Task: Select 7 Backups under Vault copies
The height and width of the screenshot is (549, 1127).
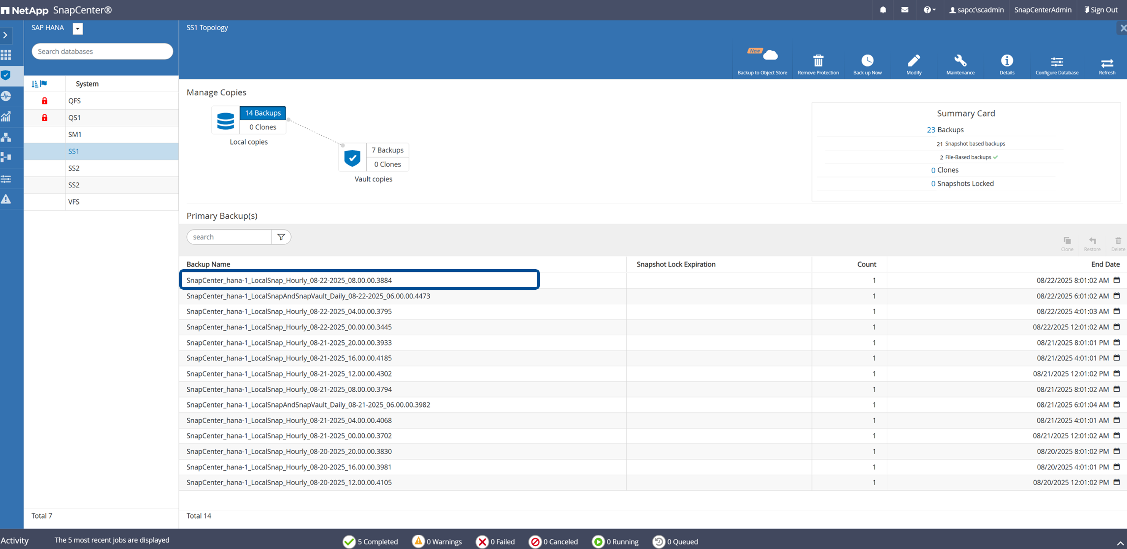Action: [x=387, y=150]
